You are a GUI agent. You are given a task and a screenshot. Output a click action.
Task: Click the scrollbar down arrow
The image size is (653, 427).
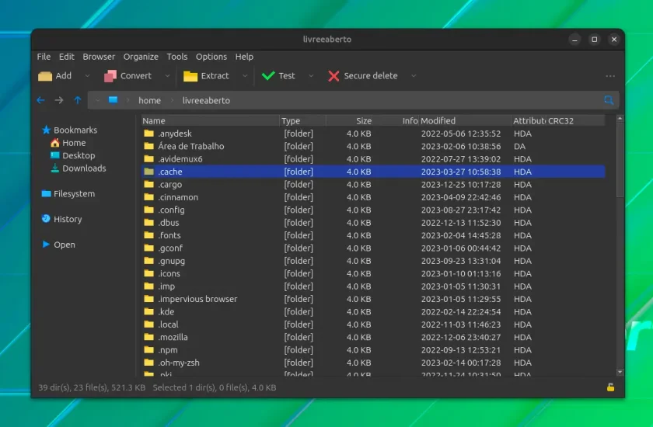click(x=620, y=372)
